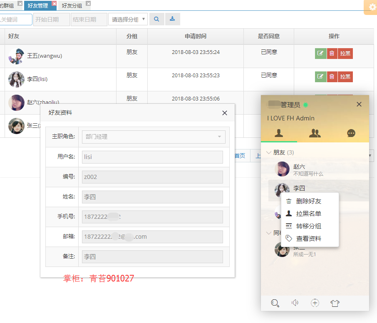Close the 好友管理 tab
The width and height of the screenshot is (377, 323).
[x=55, y=4]
